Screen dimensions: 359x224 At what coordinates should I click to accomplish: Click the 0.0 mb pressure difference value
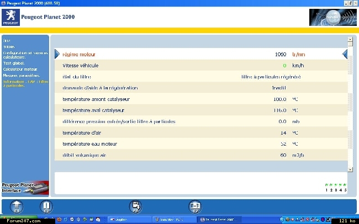click(283, 121)
